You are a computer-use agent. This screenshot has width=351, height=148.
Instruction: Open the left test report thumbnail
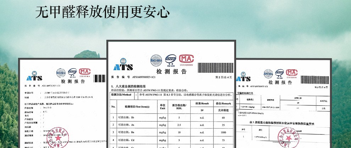pos(62,103)
